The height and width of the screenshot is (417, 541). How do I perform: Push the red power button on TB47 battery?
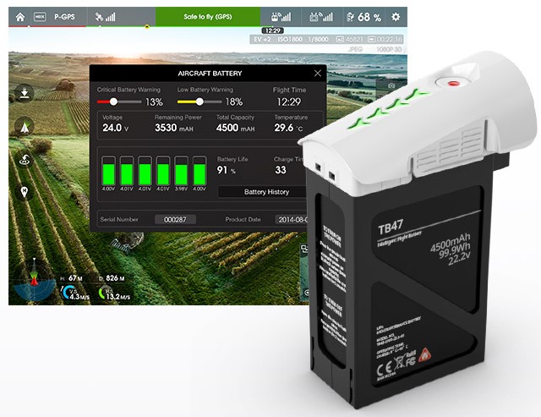click(x=453, y=83)
